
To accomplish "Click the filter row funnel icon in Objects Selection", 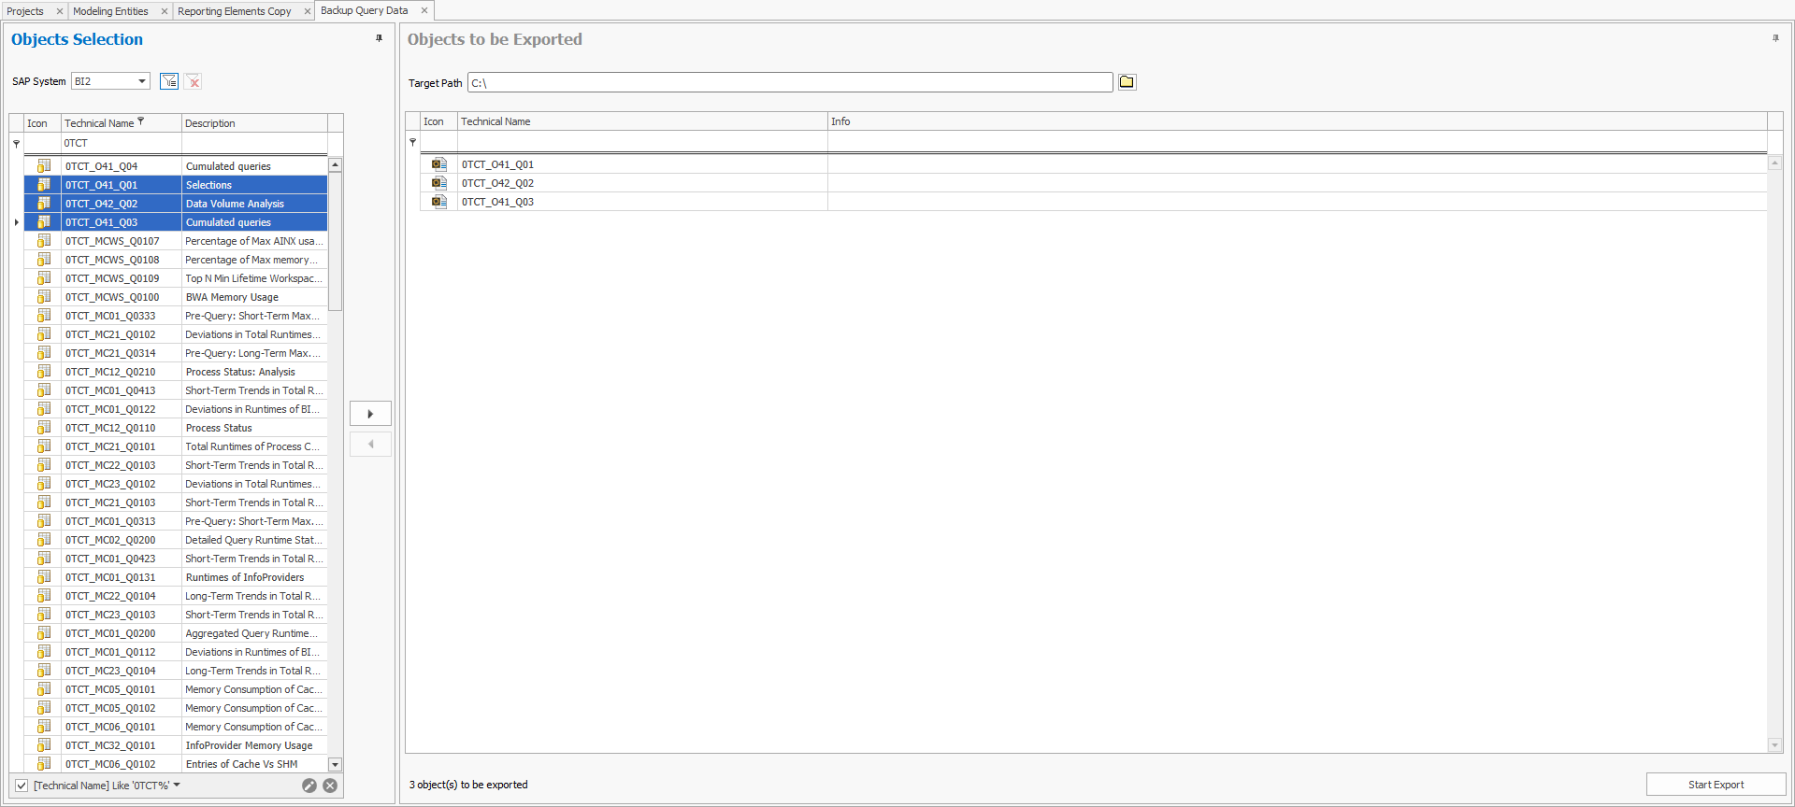I will click(16, 143).
